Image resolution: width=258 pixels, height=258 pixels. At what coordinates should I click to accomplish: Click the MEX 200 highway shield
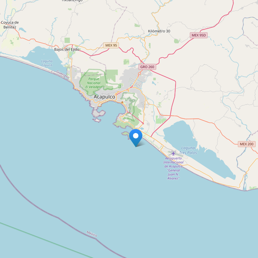pyautogui.click(x=247, y=144)
